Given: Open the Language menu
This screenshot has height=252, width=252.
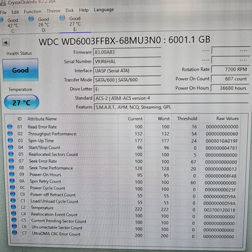Looking at the screenshot, I should 104,10.
